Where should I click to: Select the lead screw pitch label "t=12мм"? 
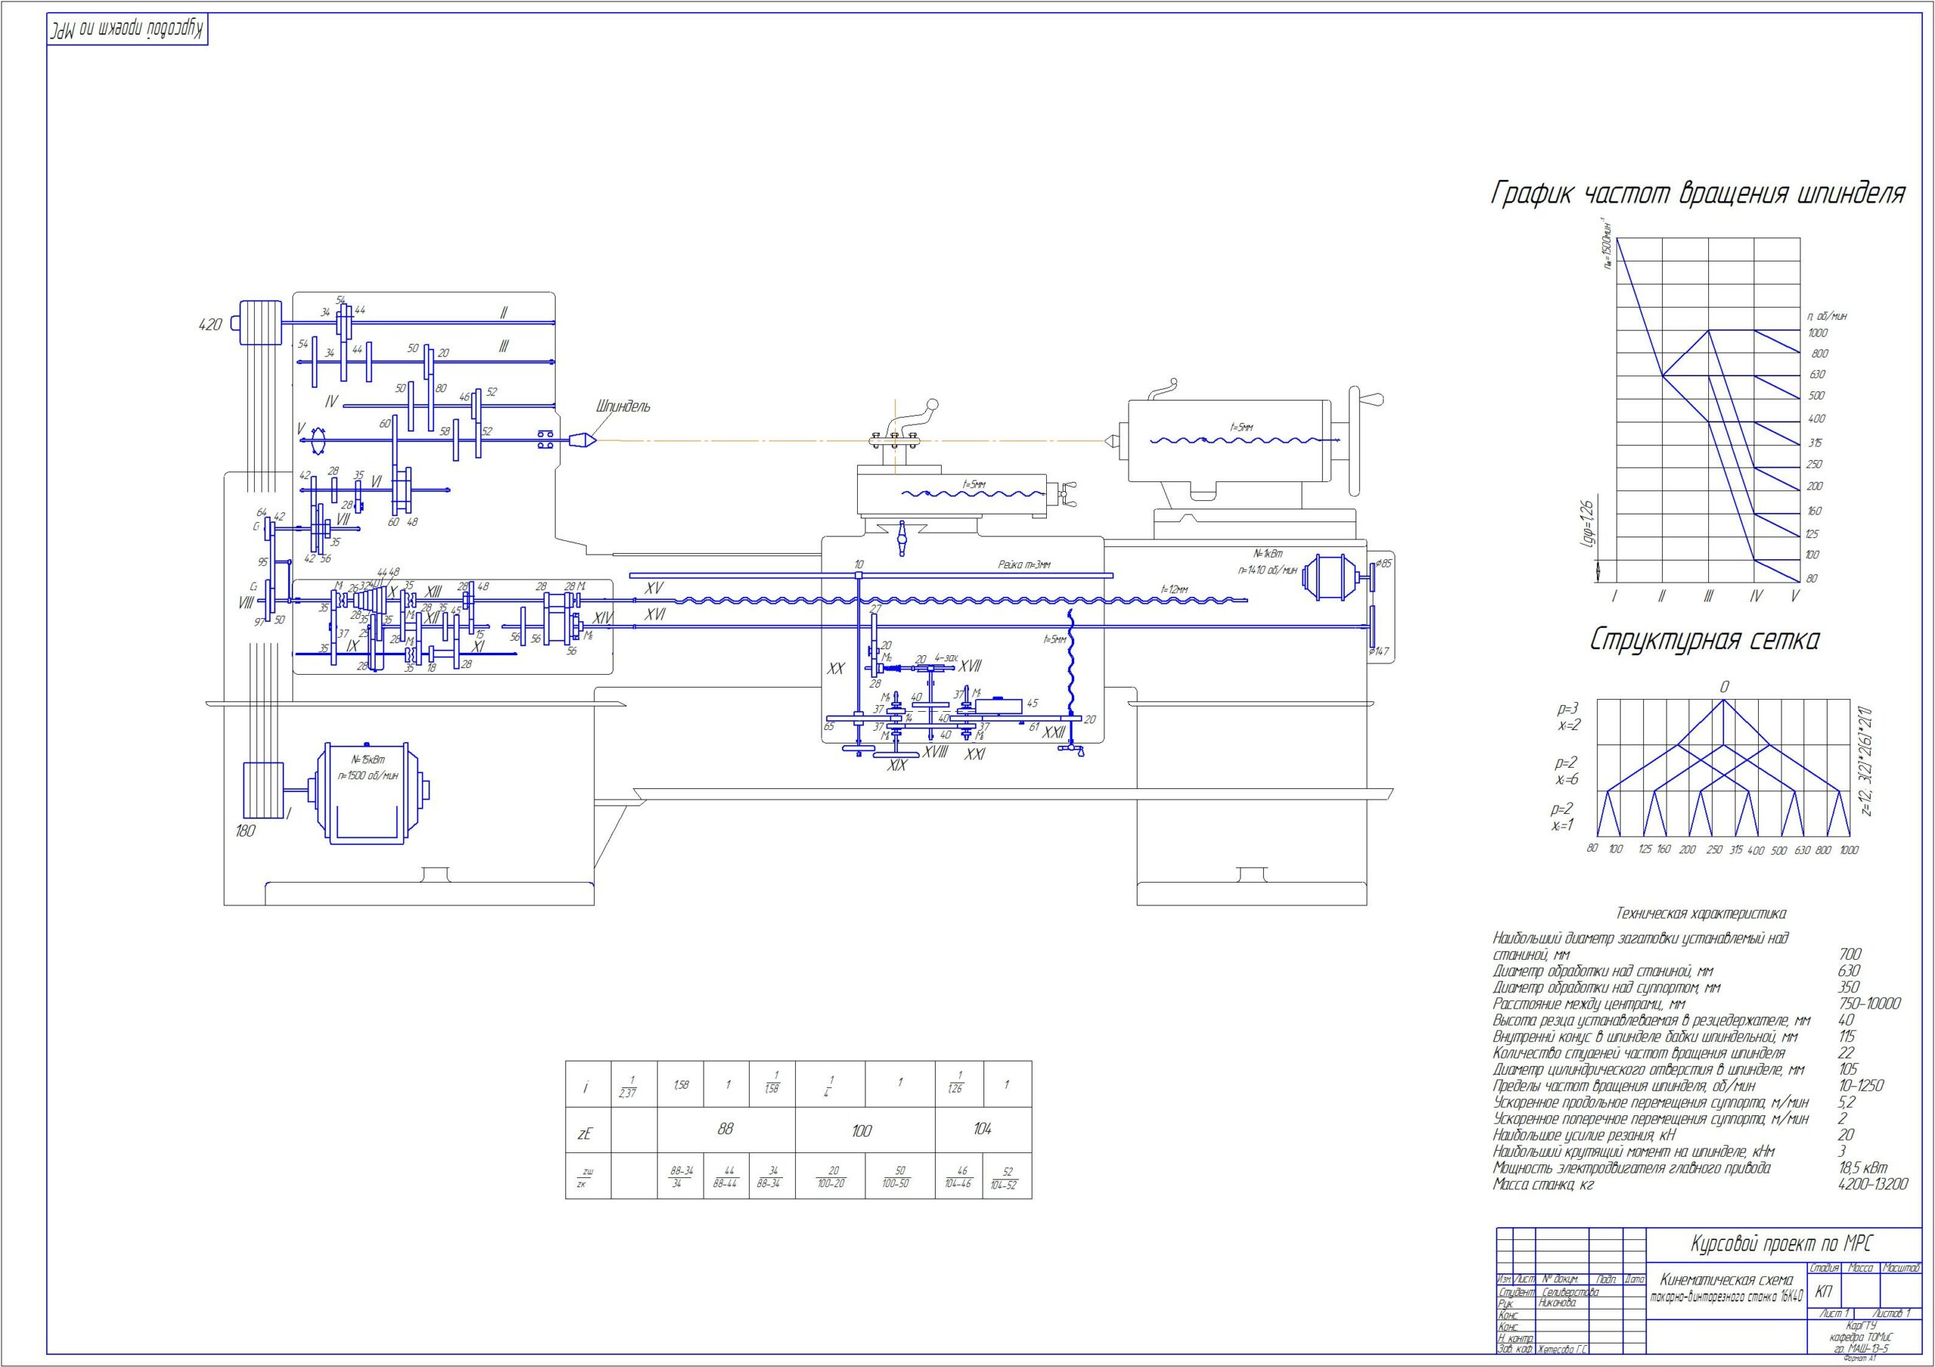[x=1174, y=591]
